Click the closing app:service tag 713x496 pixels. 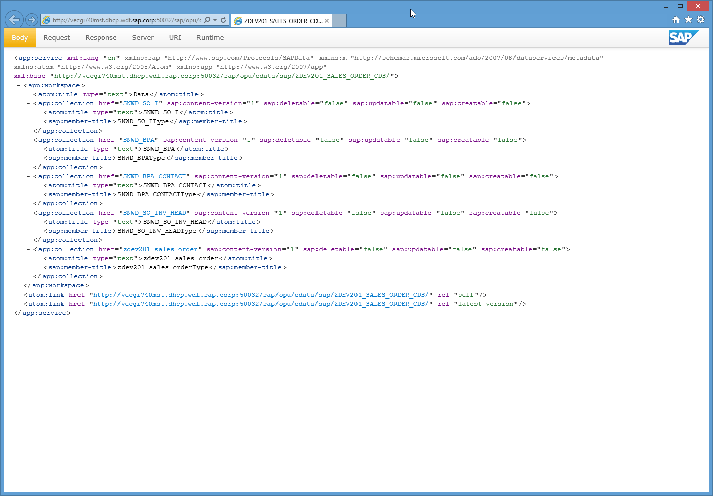click(x=43, y=313)
